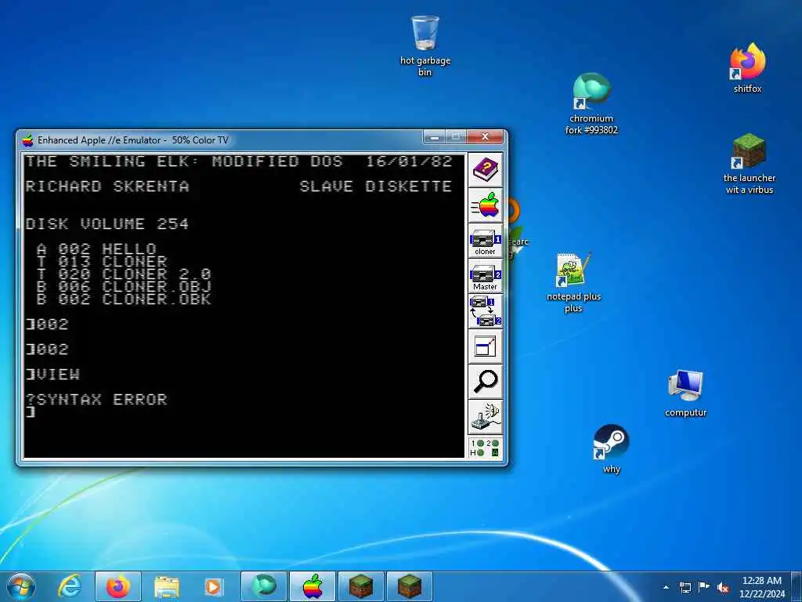The height and width of the screenshot is (602, 802).
Task: Click the Enhanced Apple //e Emulator title text
Action: (133, 140)
